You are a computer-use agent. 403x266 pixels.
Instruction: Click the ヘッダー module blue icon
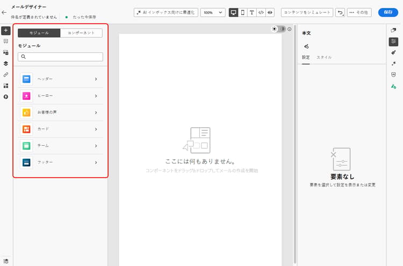(26, 79)
